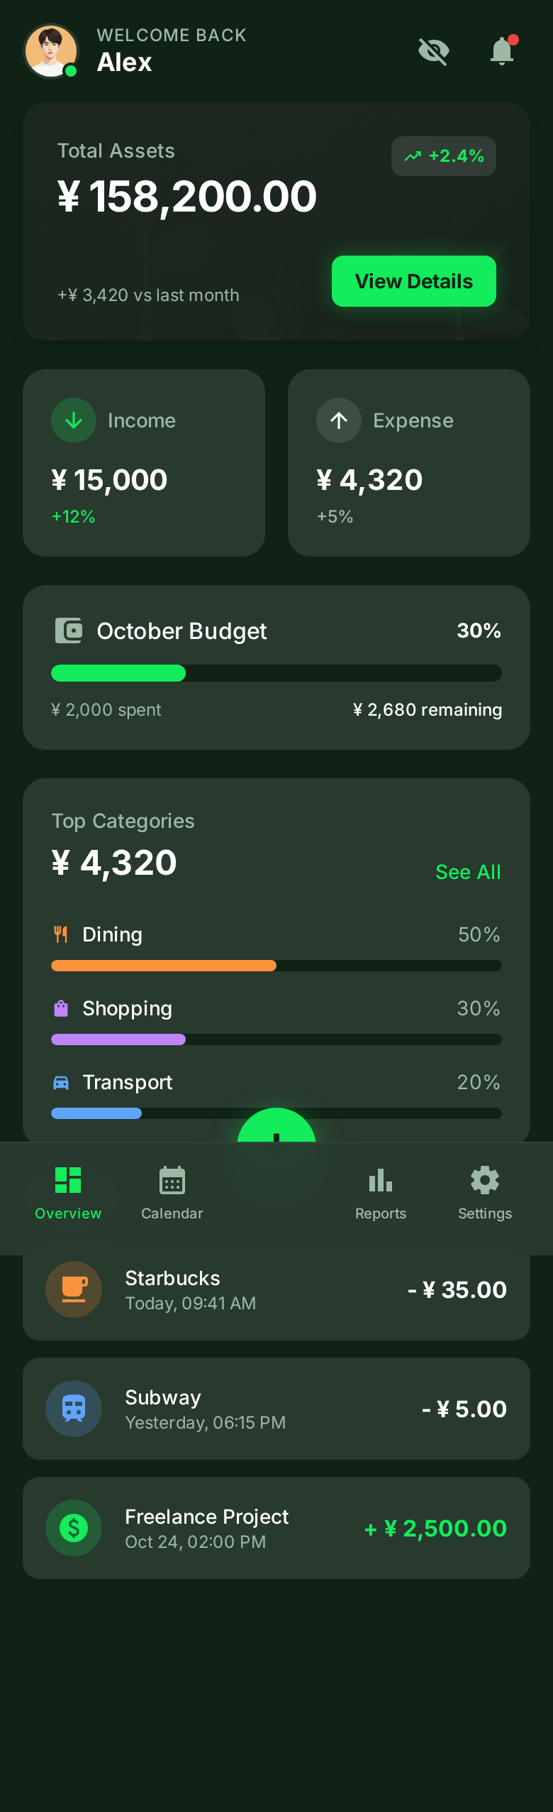Screen dimensions: 553x1812
Task: Tap the Income down-arrow icon
Action: (x=74, y=420)
